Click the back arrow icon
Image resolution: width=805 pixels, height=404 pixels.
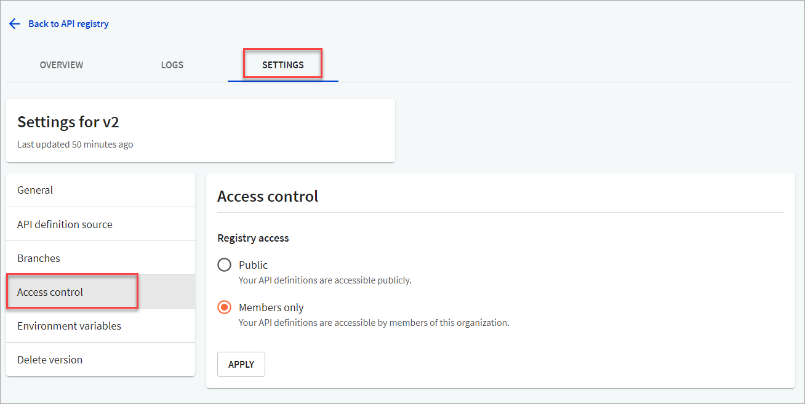[15, 24]
